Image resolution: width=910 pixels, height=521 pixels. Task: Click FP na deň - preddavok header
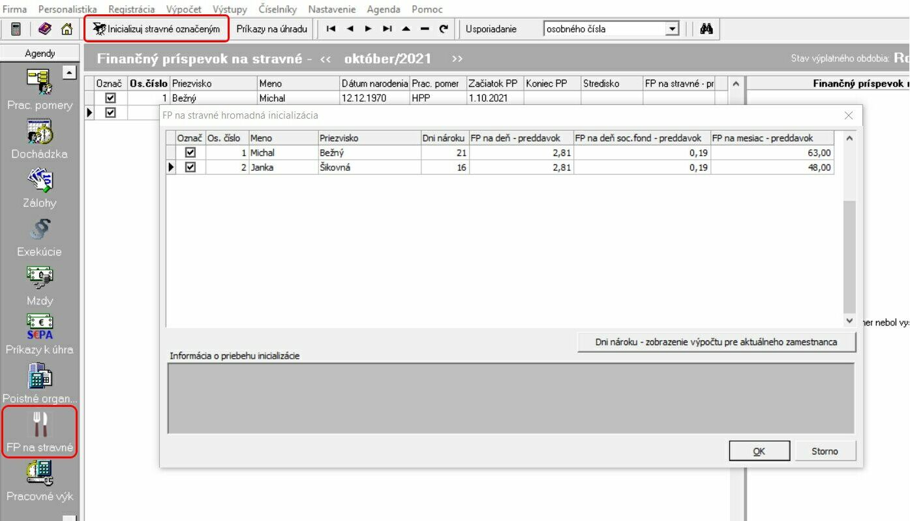521,138
